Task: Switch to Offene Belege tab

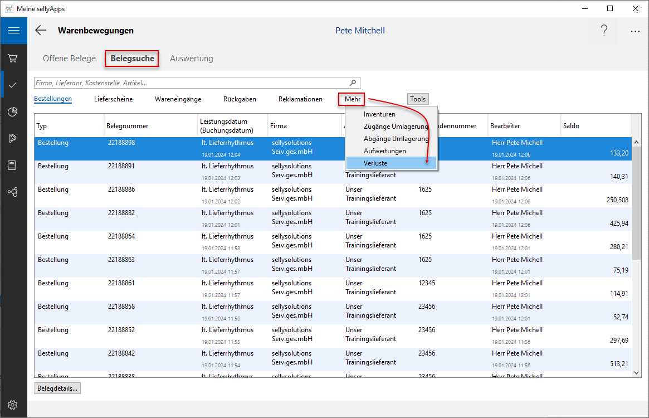Action: [69, 59]
